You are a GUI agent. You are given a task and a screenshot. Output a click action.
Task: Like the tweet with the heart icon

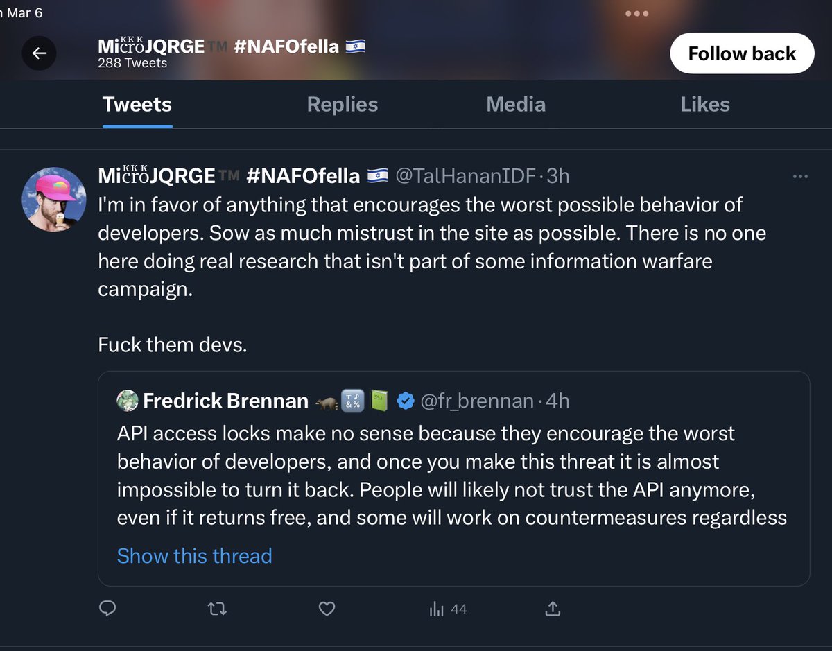point(327,609)
